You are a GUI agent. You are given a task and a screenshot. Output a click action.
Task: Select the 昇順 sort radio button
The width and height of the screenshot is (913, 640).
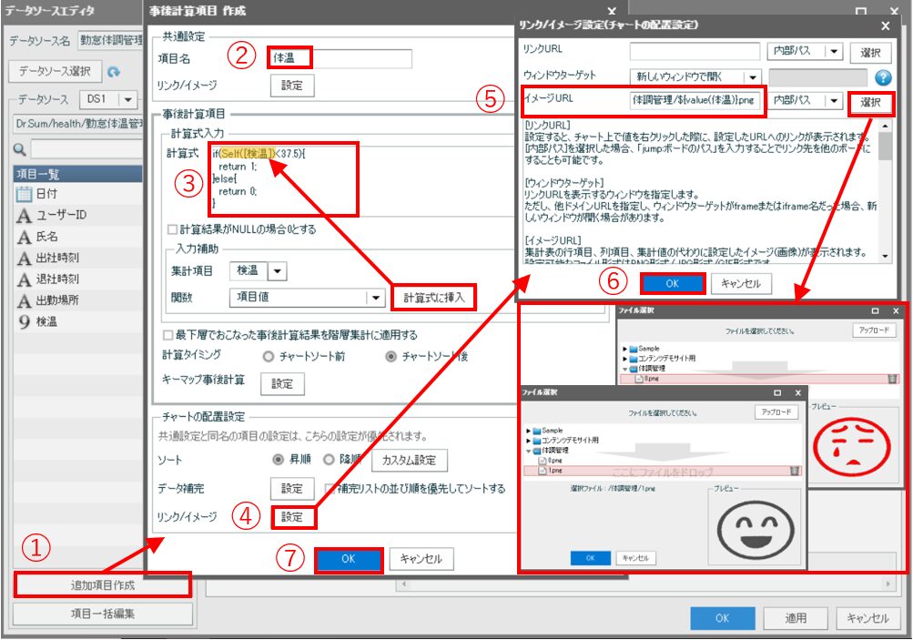tap(279, 460)
